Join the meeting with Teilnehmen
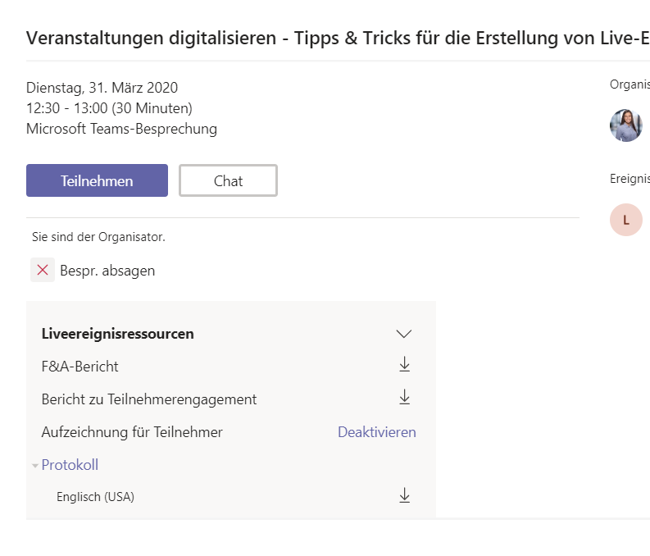 point(97,180)
